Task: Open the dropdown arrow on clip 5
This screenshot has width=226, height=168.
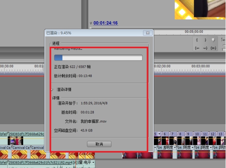Action: 159,134
